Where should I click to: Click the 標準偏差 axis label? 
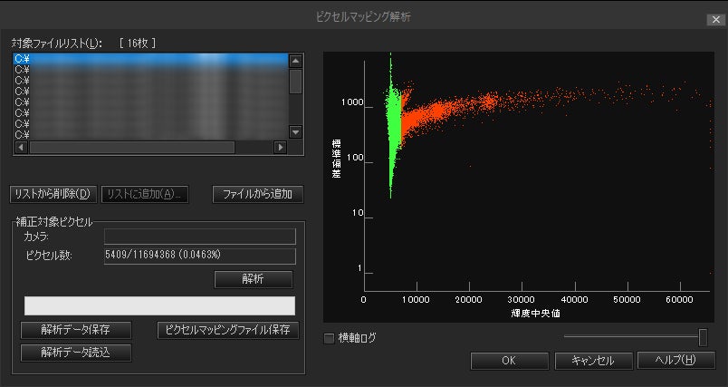(336, 159)
